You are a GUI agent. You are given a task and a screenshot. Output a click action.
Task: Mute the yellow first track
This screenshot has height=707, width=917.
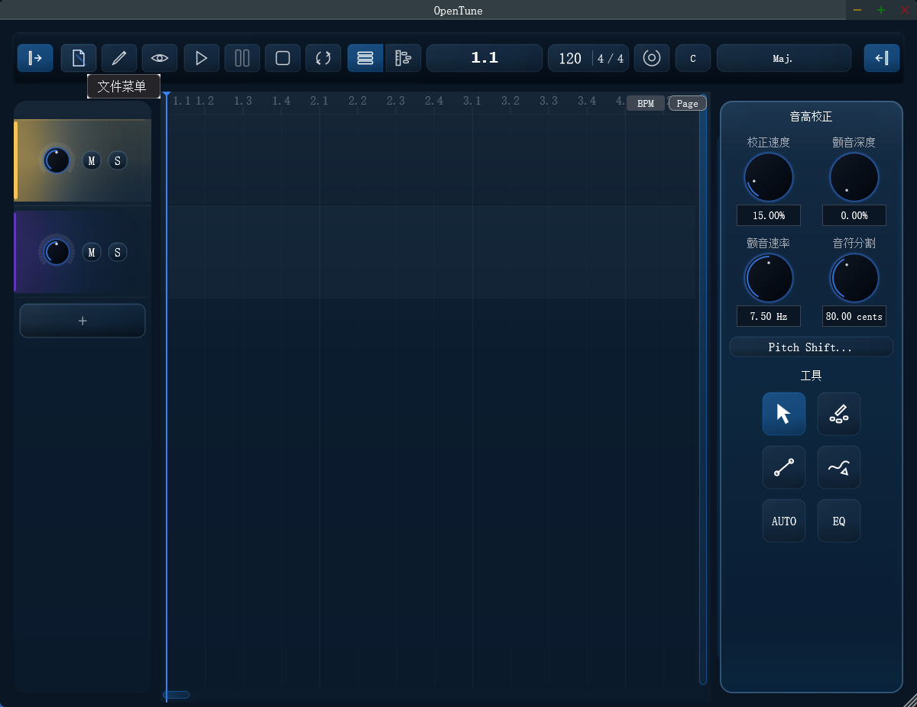92,160
